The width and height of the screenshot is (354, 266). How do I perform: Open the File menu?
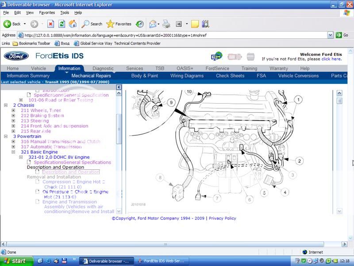click(x=6, y=13)
